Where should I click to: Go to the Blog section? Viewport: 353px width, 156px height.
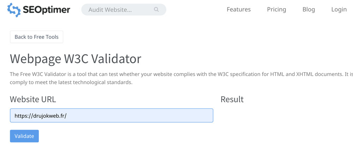pos(309,10)
